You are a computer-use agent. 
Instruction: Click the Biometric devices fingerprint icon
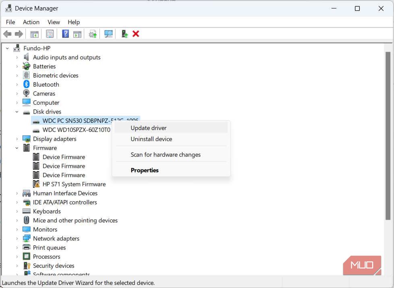point(26,75)
